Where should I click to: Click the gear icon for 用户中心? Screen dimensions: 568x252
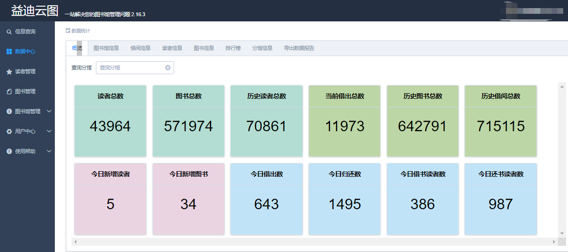(9, 132)
